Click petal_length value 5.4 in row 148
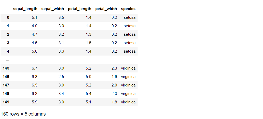 pos(88,94)
